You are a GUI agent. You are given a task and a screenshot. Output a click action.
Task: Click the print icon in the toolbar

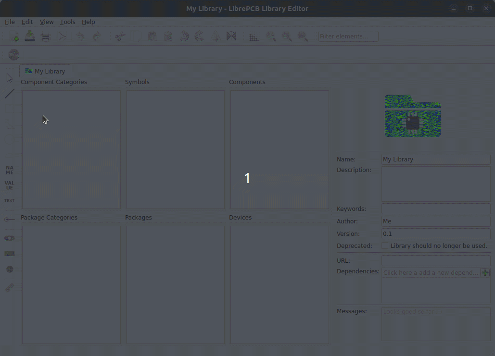point(46,37)
